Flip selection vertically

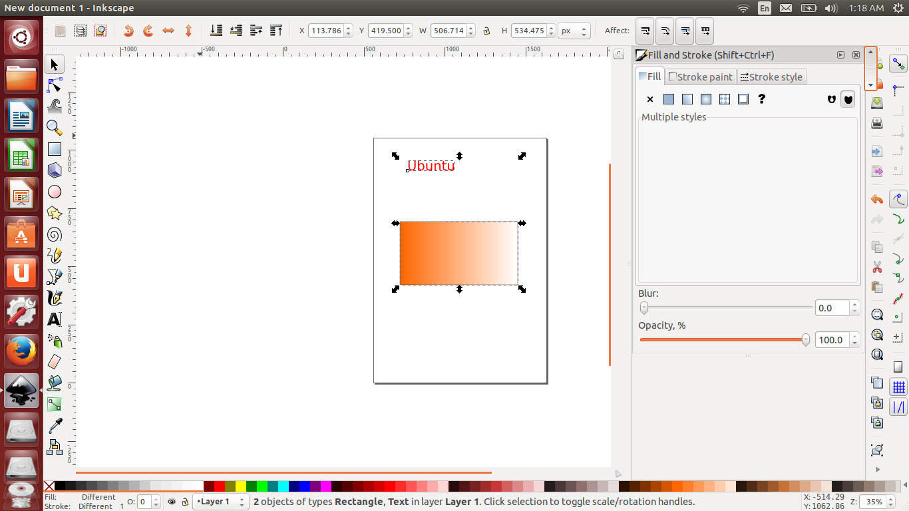coord(188,31)
